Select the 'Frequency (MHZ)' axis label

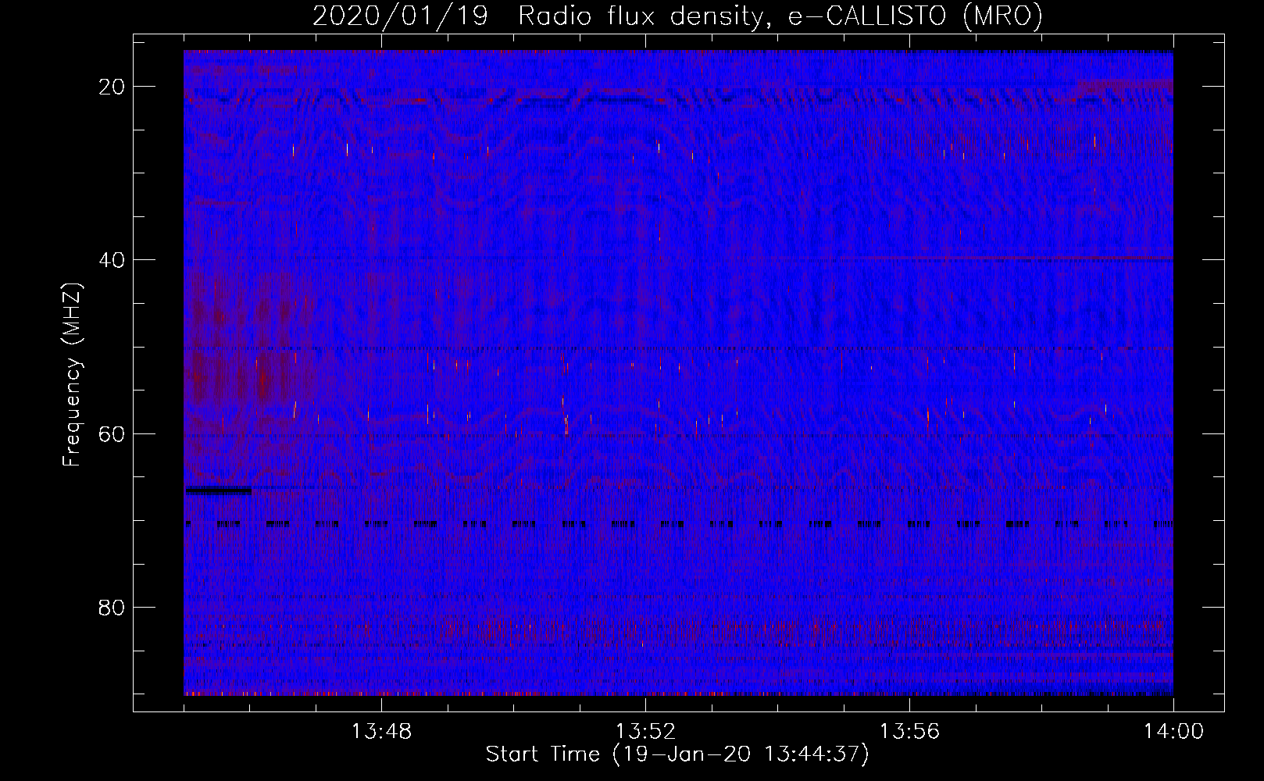(x=72, y=375)
